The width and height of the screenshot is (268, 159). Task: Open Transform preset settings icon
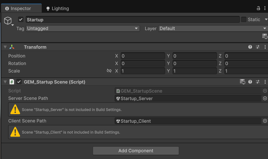coord(258,47)
